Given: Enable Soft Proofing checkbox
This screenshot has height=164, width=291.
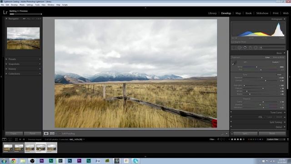Looking at the screenshot, I should tap(60, 133).
